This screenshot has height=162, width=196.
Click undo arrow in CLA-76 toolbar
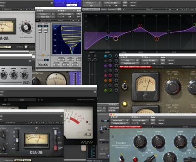coord(31,123)
